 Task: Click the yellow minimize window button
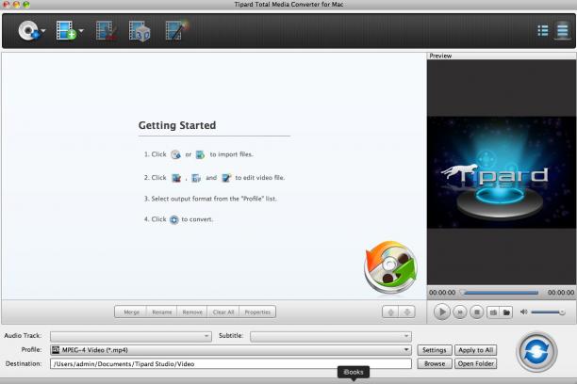(x=16, y=5)
